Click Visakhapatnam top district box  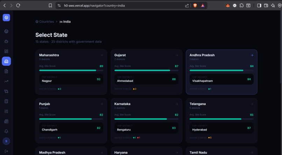(x=221, y=79)
